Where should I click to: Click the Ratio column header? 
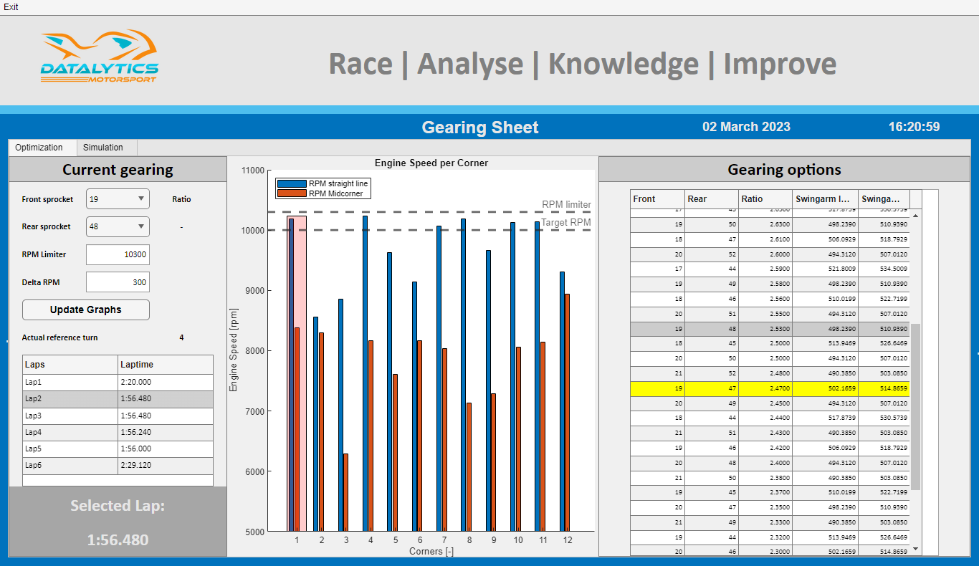click(x=764, y=199)
